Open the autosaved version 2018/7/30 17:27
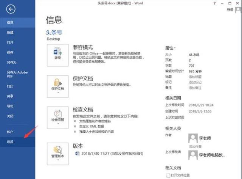This screenshot has height=179, width=242. [x=112, y=154]
